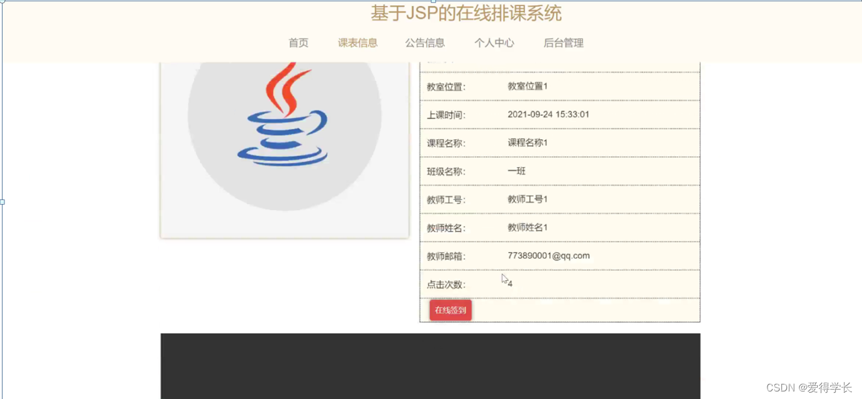This screenshot has height=399, width=862.
Task: Go to 公告信息 page
Action: coord(425,43)
